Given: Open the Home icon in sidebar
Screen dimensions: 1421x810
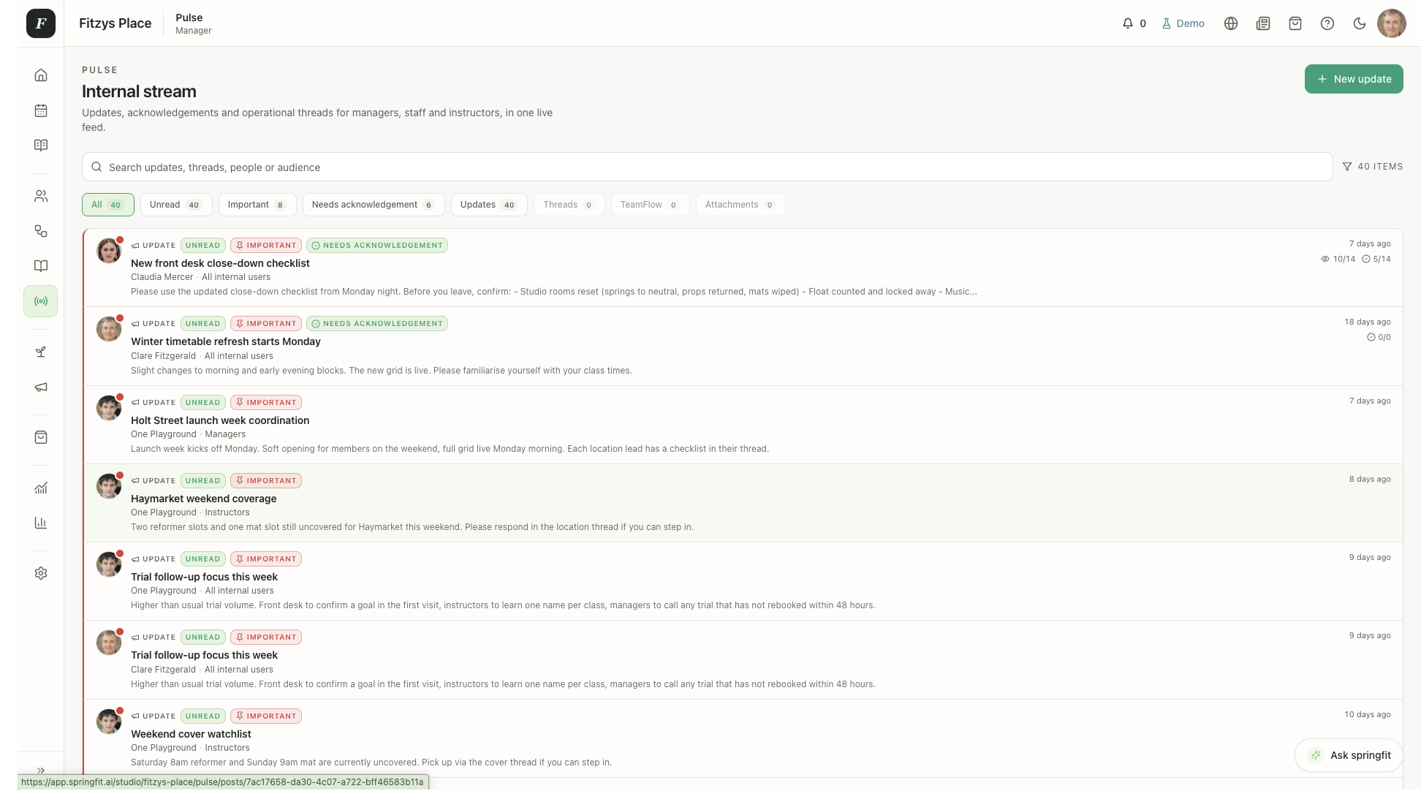Looking at the screenshot, I should click(x=41, y=75).
